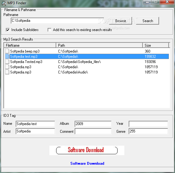Image resolution: width=175 pixels, height=173 pixels.
Task: Click file icon of Softpedia.mp3 in C:\Softpedia\
Action: [x=7, y=67]
